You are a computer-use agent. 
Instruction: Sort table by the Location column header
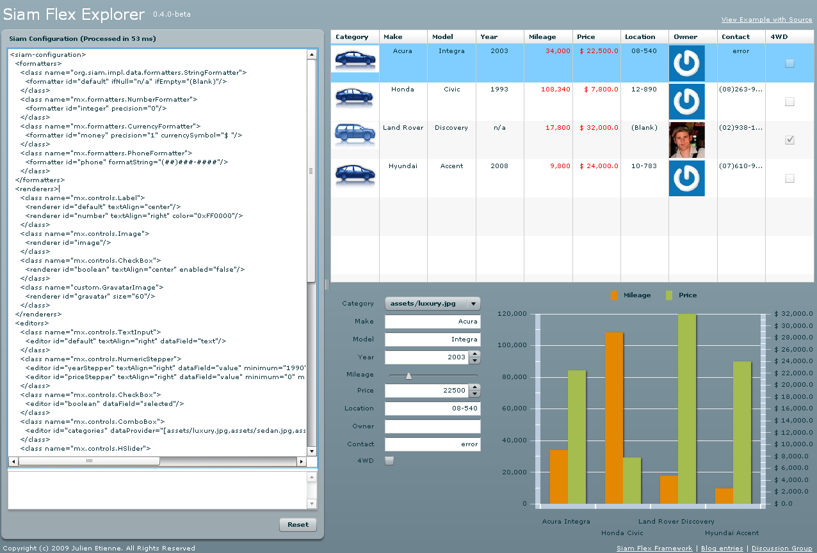(x=645, y=37)
